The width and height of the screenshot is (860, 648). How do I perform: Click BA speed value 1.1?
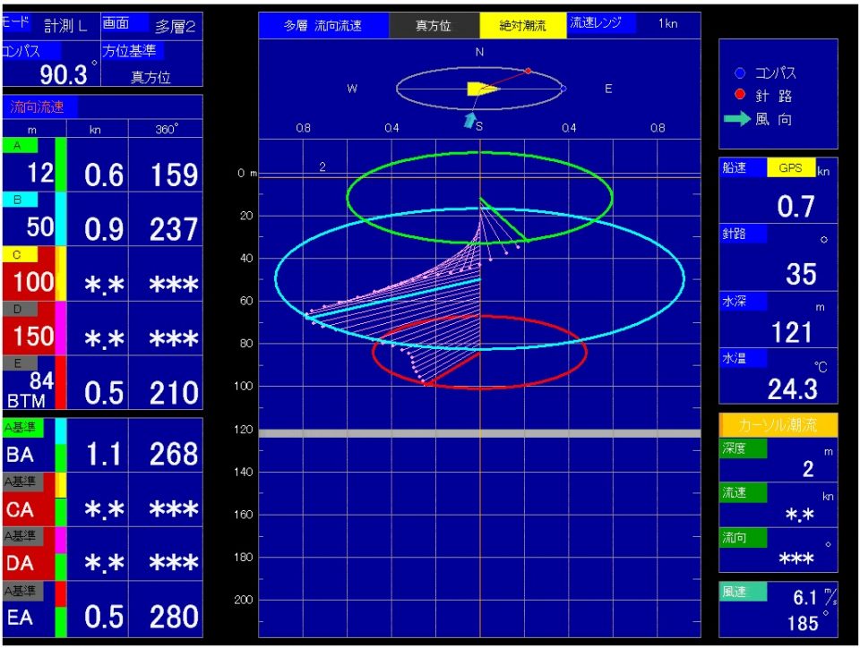[x=104, y=454]
